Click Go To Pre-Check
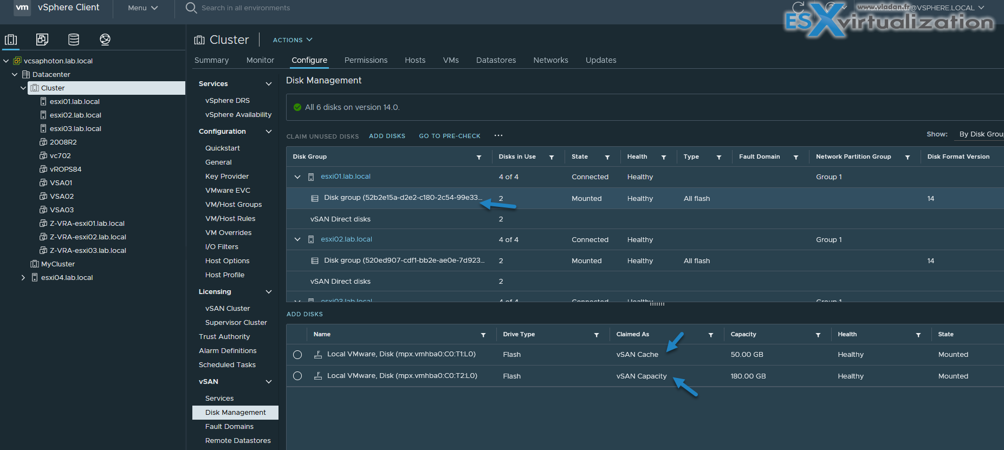The width and height of the screenshot is (1004, 450). click(450, 136)
